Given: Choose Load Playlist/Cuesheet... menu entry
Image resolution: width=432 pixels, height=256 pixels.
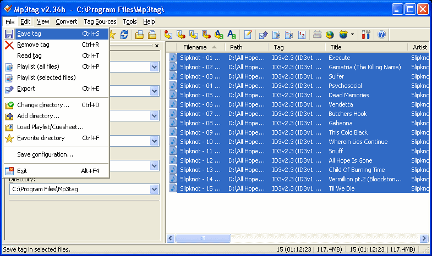Looking at the screenshot, I should click(x=57, y=127).
